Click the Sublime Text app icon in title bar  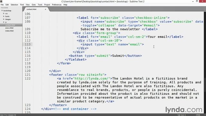(x=1, y=1)
